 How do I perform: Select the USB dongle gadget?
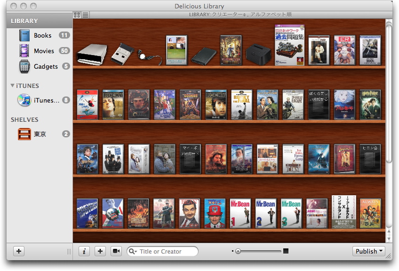122,54
